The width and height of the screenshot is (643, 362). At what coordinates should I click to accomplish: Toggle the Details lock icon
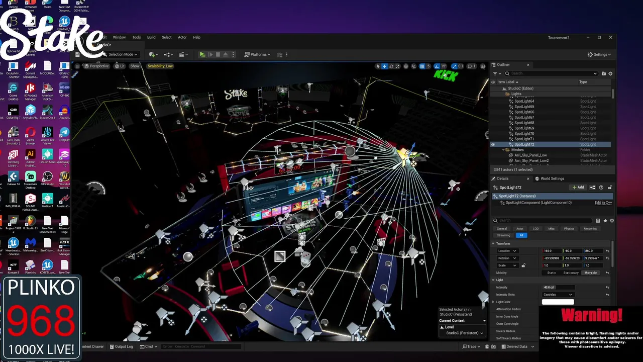[610, 188]
